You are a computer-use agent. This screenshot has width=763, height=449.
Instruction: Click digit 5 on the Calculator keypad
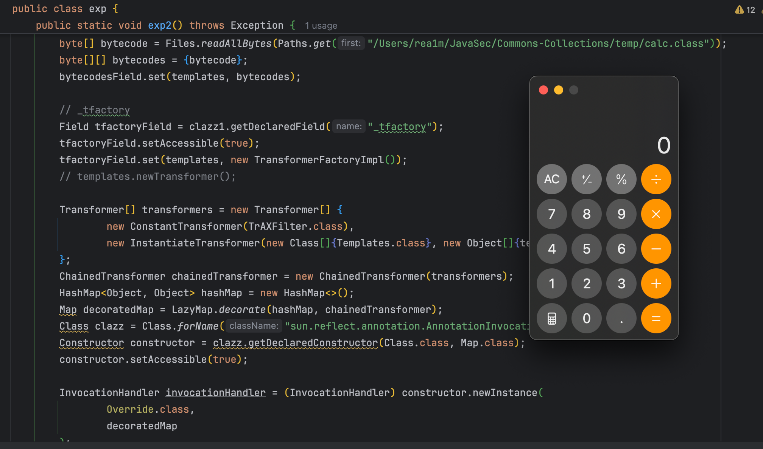(587, 249)
